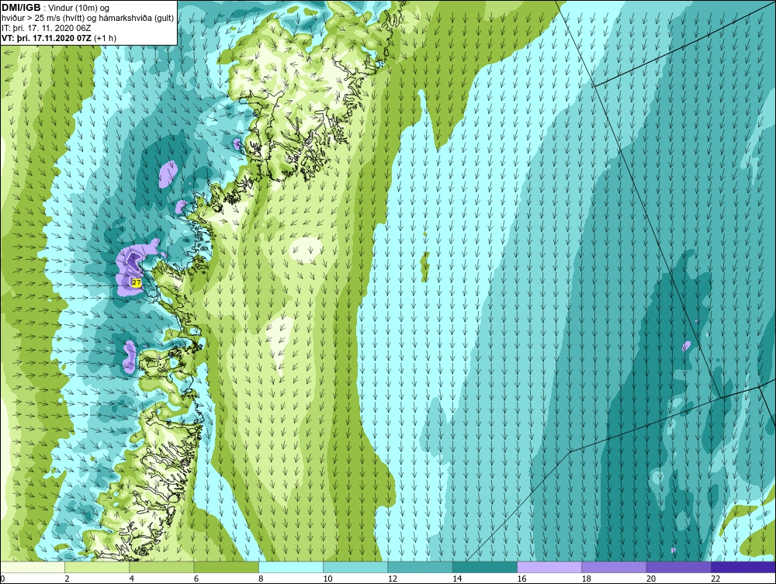
Task: Pick the darkest purple swatch above 22
Action: pyautogui.click(x=743, y=567)
